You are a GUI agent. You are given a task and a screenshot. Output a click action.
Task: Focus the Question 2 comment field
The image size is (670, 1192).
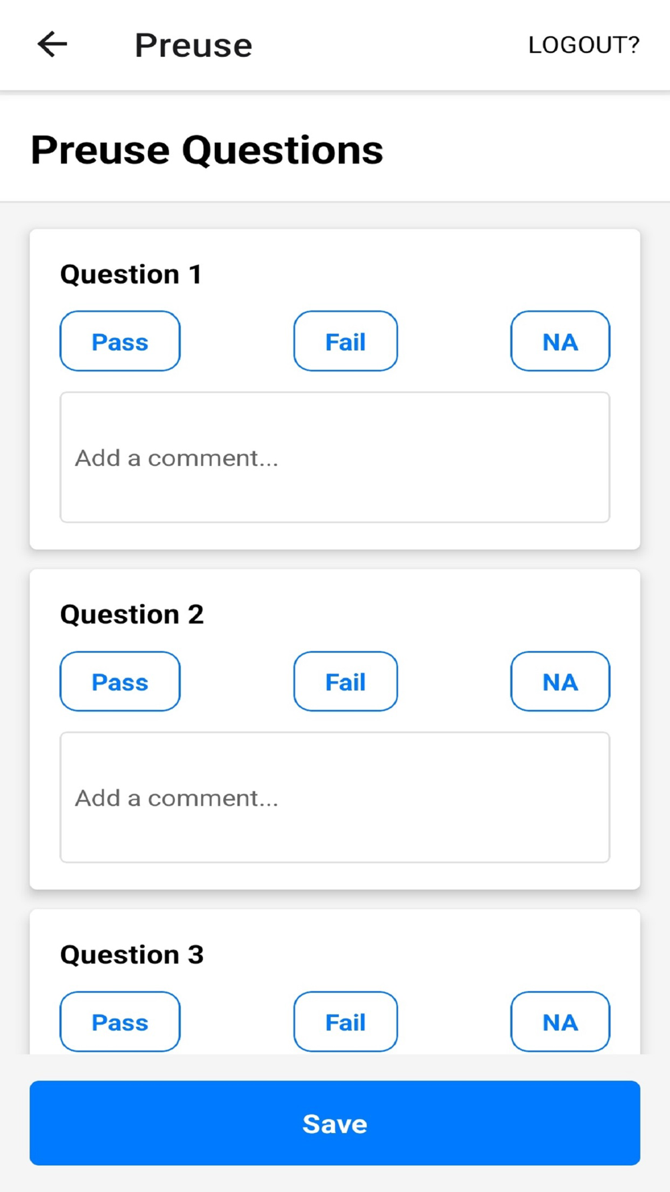tap(335, 797)
